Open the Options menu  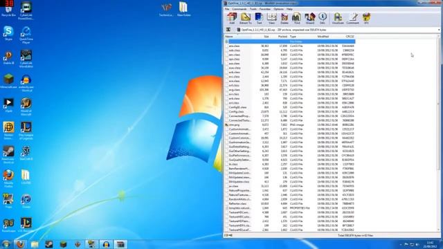(x=278, y=9)
